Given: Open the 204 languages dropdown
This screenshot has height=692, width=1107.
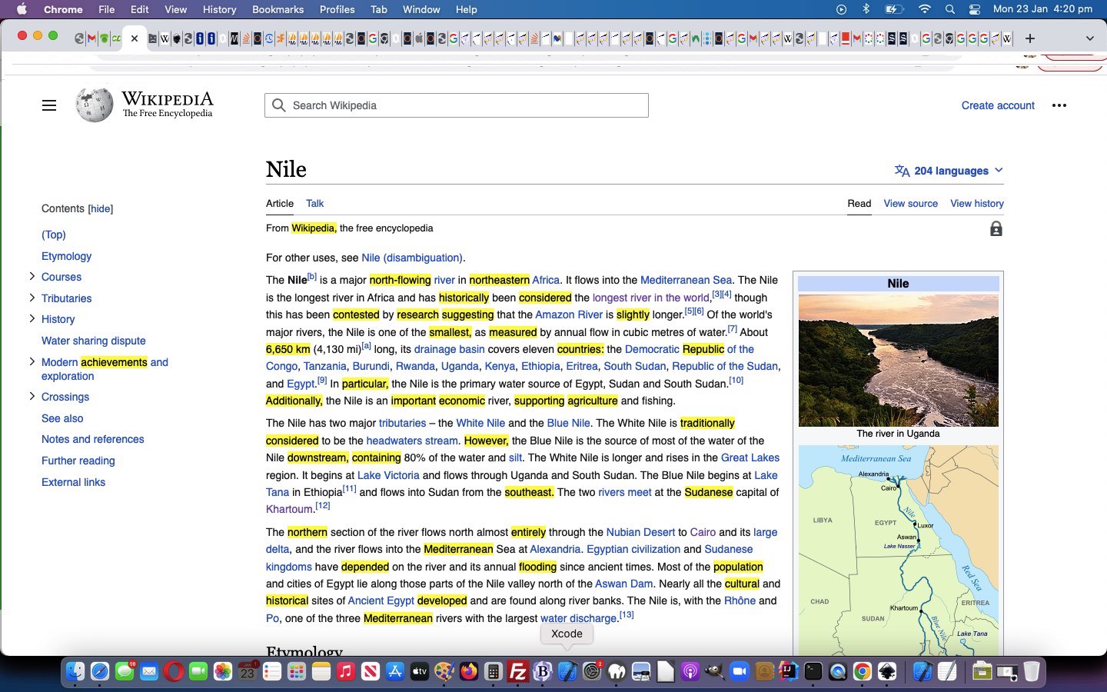Looking at the screenshot, I should click(949, 171).
